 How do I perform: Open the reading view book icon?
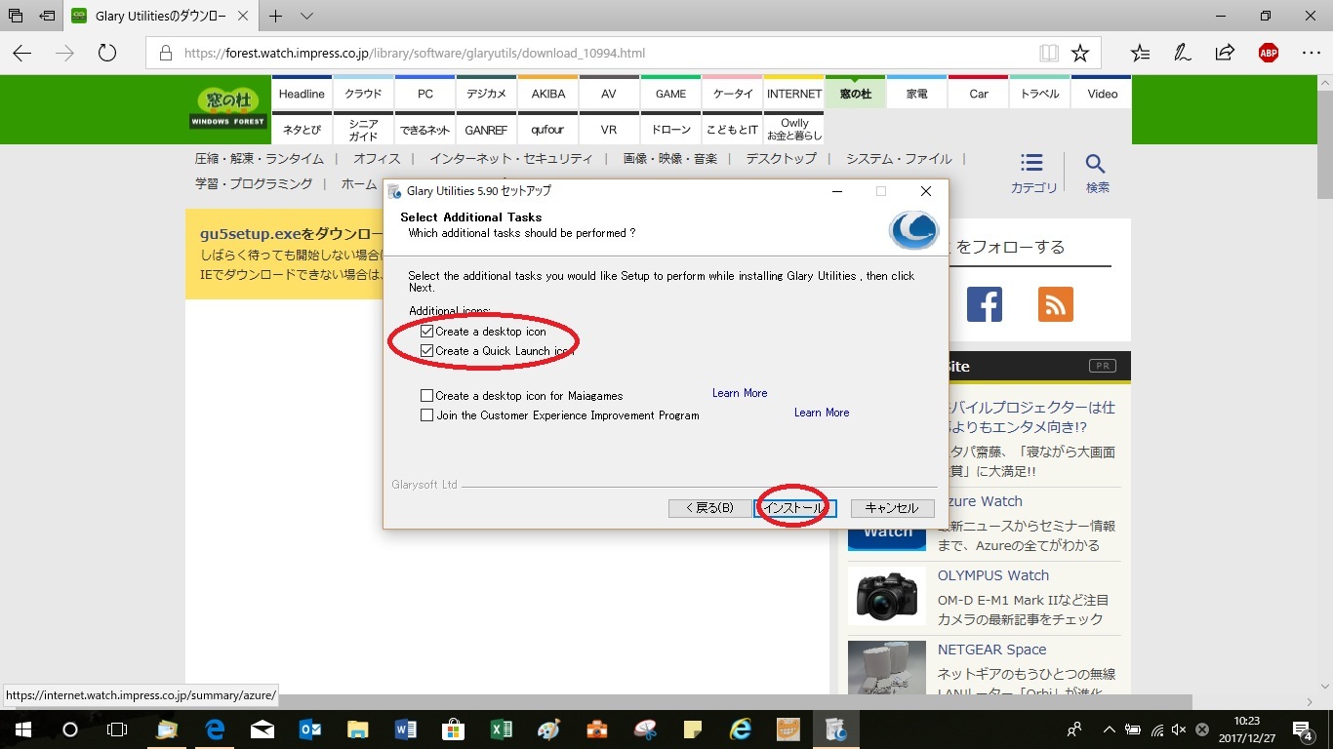pyautogui.click(x=1048, y=53)
